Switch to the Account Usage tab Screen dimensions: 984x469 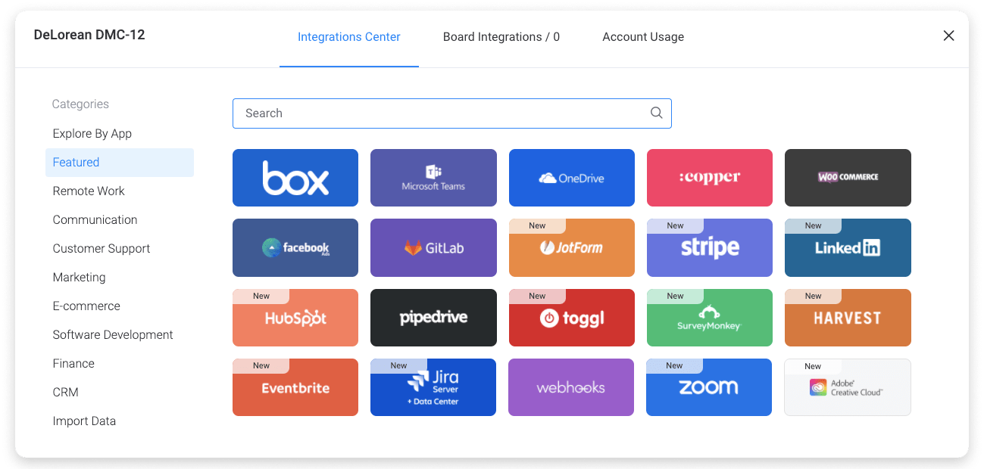(x=643, y=36)
